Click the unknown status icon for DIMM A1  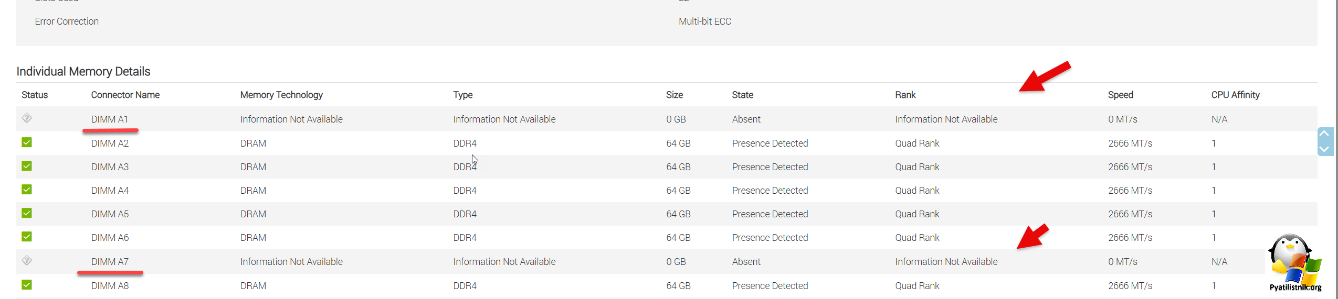[x=27, y=118]
